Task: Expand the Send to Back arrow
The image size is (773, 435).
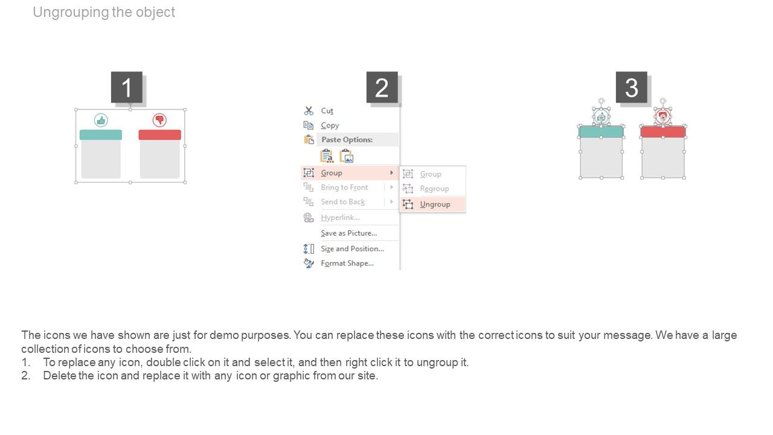Action: click(x=391, y=202)
